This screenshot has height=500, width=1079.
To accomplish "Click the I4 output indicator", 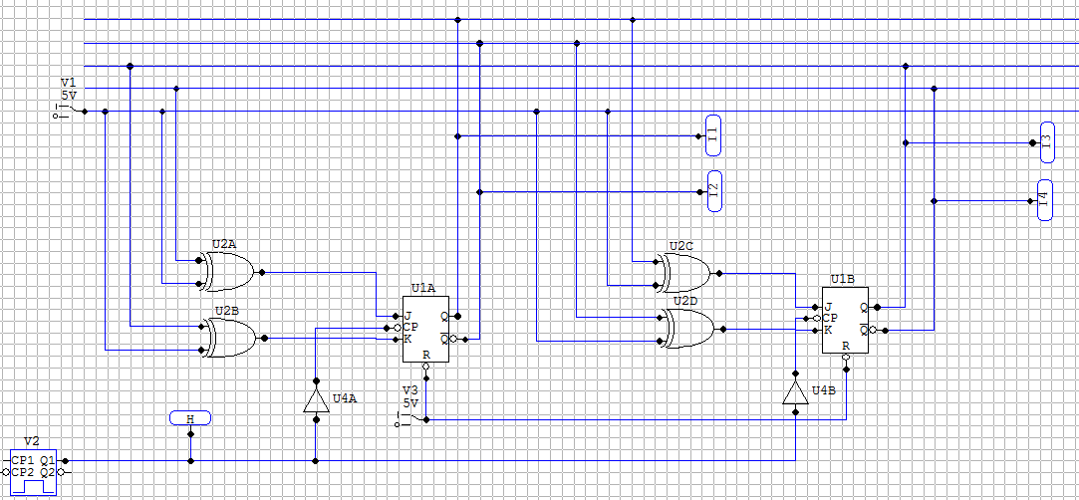I will (1044, 200).
